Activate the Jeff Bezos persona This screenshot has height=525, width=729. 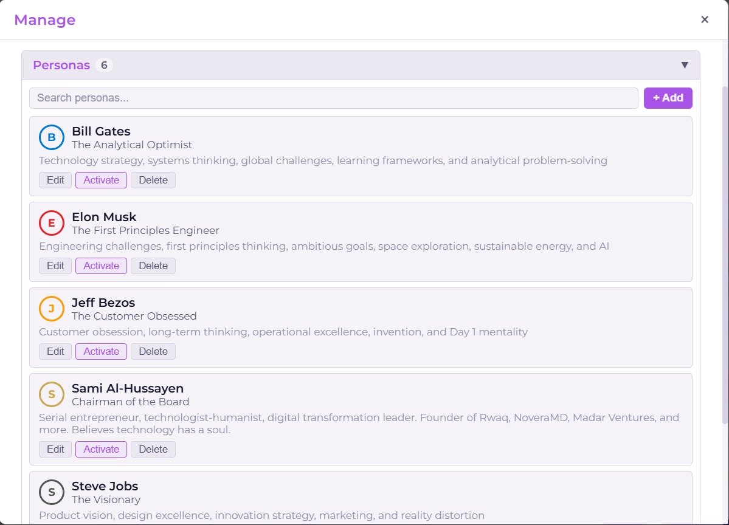pyautogui.click(x=101, y=351)
